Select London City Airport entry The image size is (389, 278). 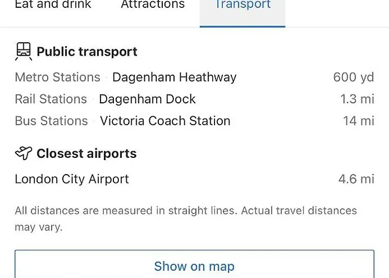click(x=72, y=179)
